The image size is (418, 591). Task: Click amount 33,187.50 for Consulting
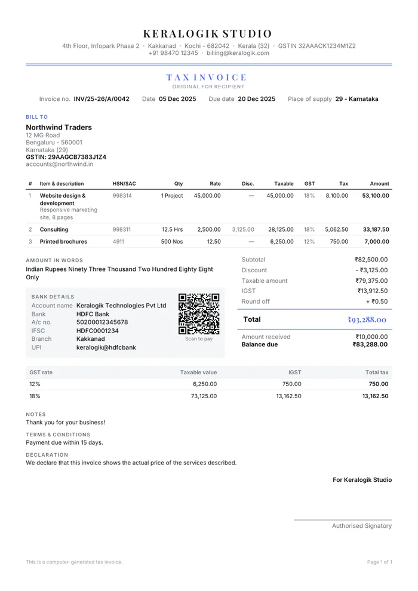click(376, 230)
